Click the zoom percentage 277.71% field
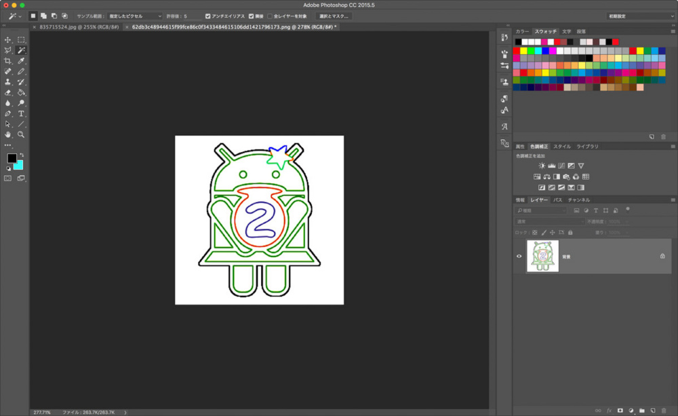 click(42, 413)
